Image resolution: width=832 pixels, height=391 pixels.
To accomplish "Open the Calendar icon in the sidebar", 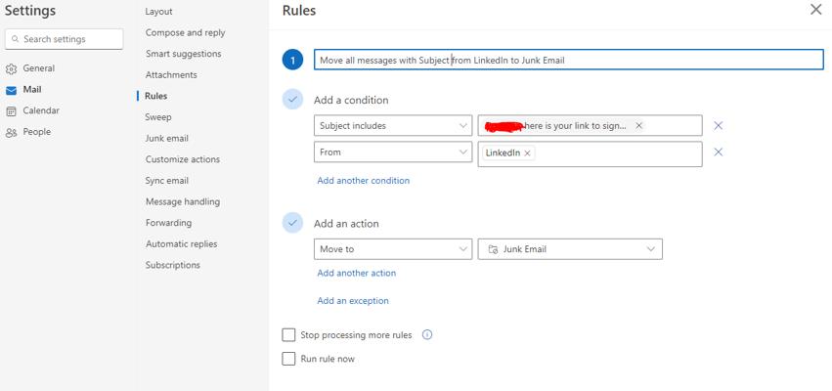I will pyautogui.click(x=11, y=111).
